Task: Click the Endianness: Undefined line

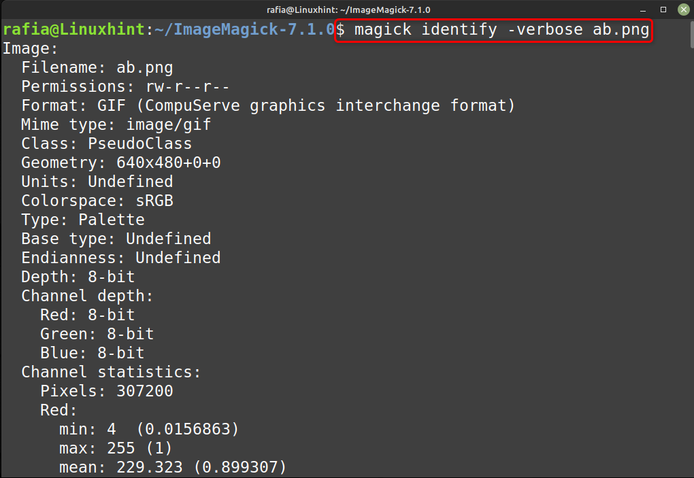Action: coord(121,258)
